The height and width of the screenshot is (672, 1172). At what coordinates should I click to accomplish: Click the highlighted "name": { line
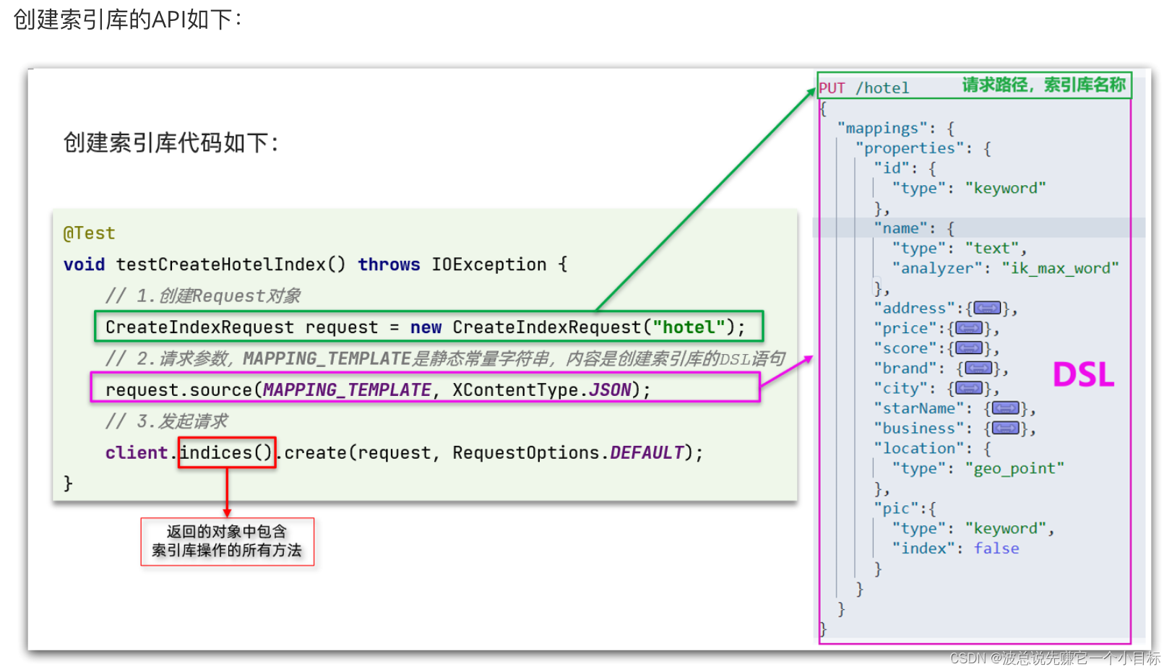[914, 228]
